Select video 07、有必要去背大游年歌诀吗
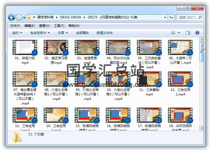Screen dimensions: 211x152 [x=25, y=88]
